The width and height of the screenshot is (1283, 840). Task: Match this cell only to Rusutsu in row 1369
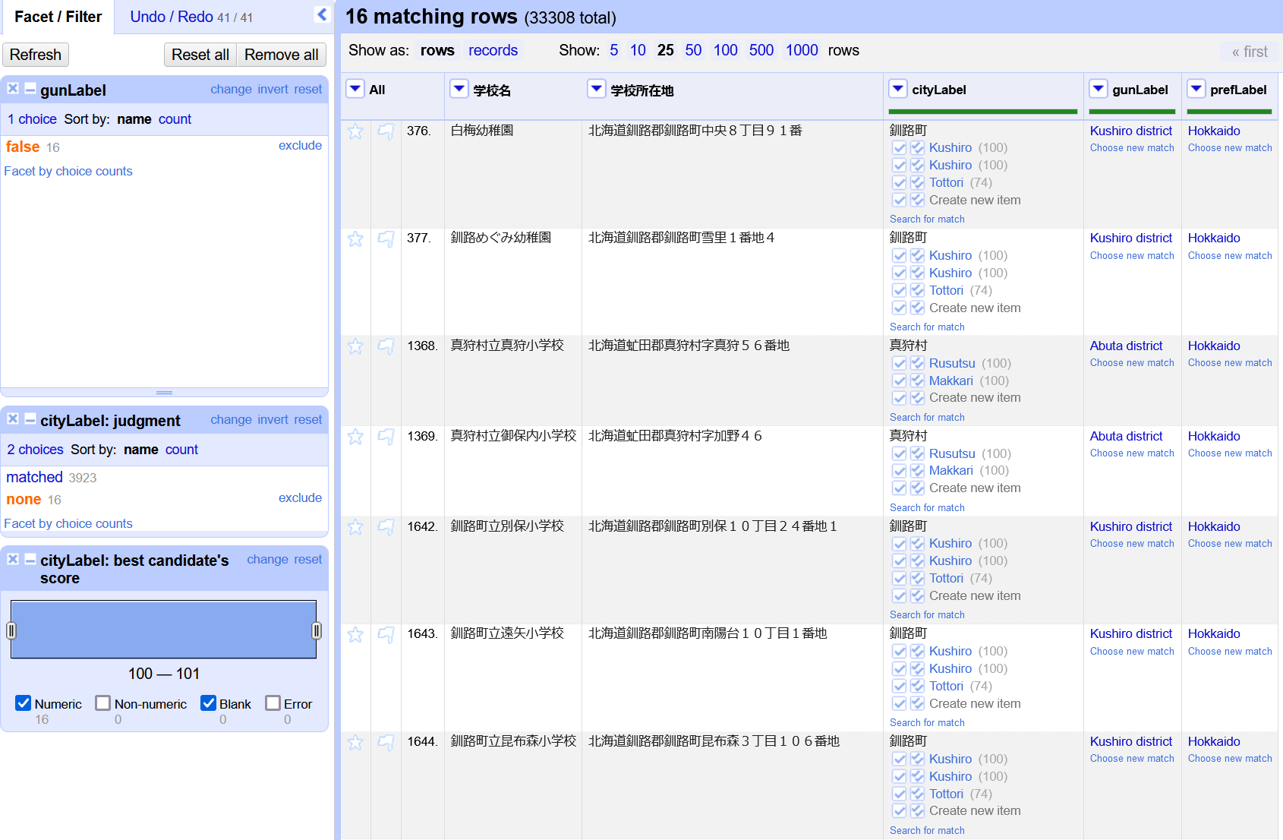(x=900, y=454)
